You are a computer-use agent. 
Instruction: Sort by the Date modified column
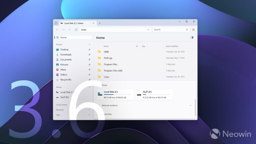[172, 46]
